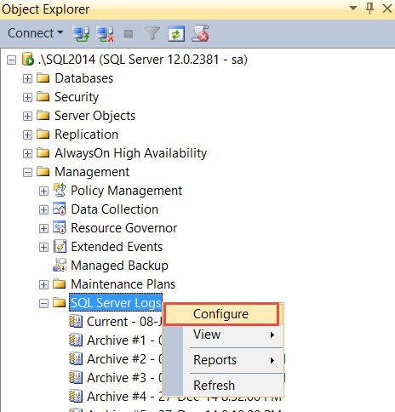Click the Data Collection icon
The image size is (395, 412).
pyautogui.click(x=60, y=209)
